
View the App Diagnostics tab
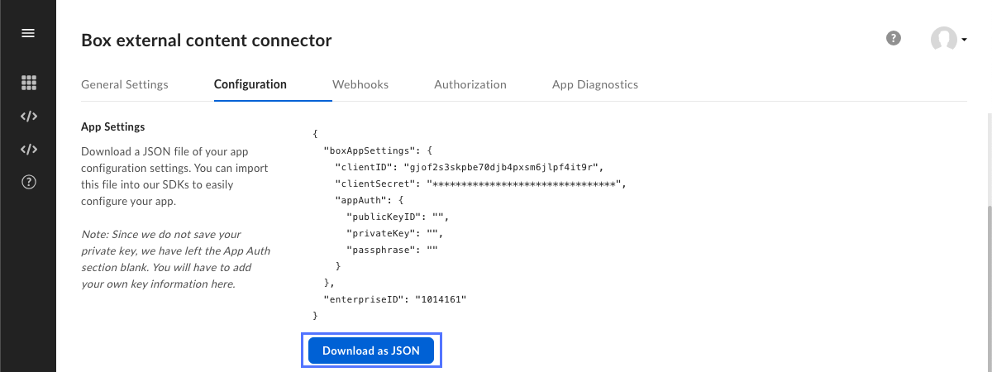(595, 84)
